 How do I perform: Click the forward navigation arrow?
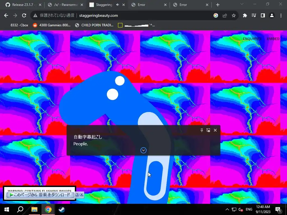point(15,16)
